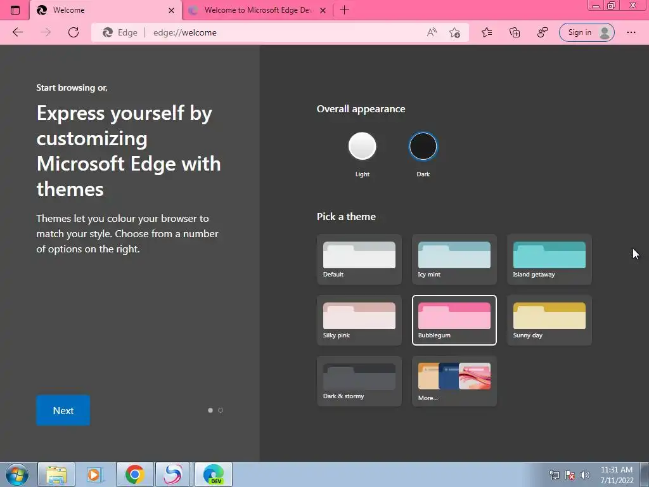Open File Explorer from the taskbar

56,474
